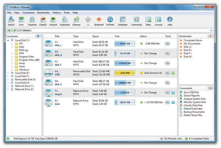Open the Cleanup tool

pyautogui.click(x=76, y=21)
